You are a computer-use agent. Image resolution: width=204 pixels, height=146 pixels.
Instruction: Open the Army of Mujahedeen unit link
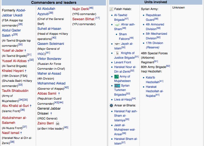122,79
